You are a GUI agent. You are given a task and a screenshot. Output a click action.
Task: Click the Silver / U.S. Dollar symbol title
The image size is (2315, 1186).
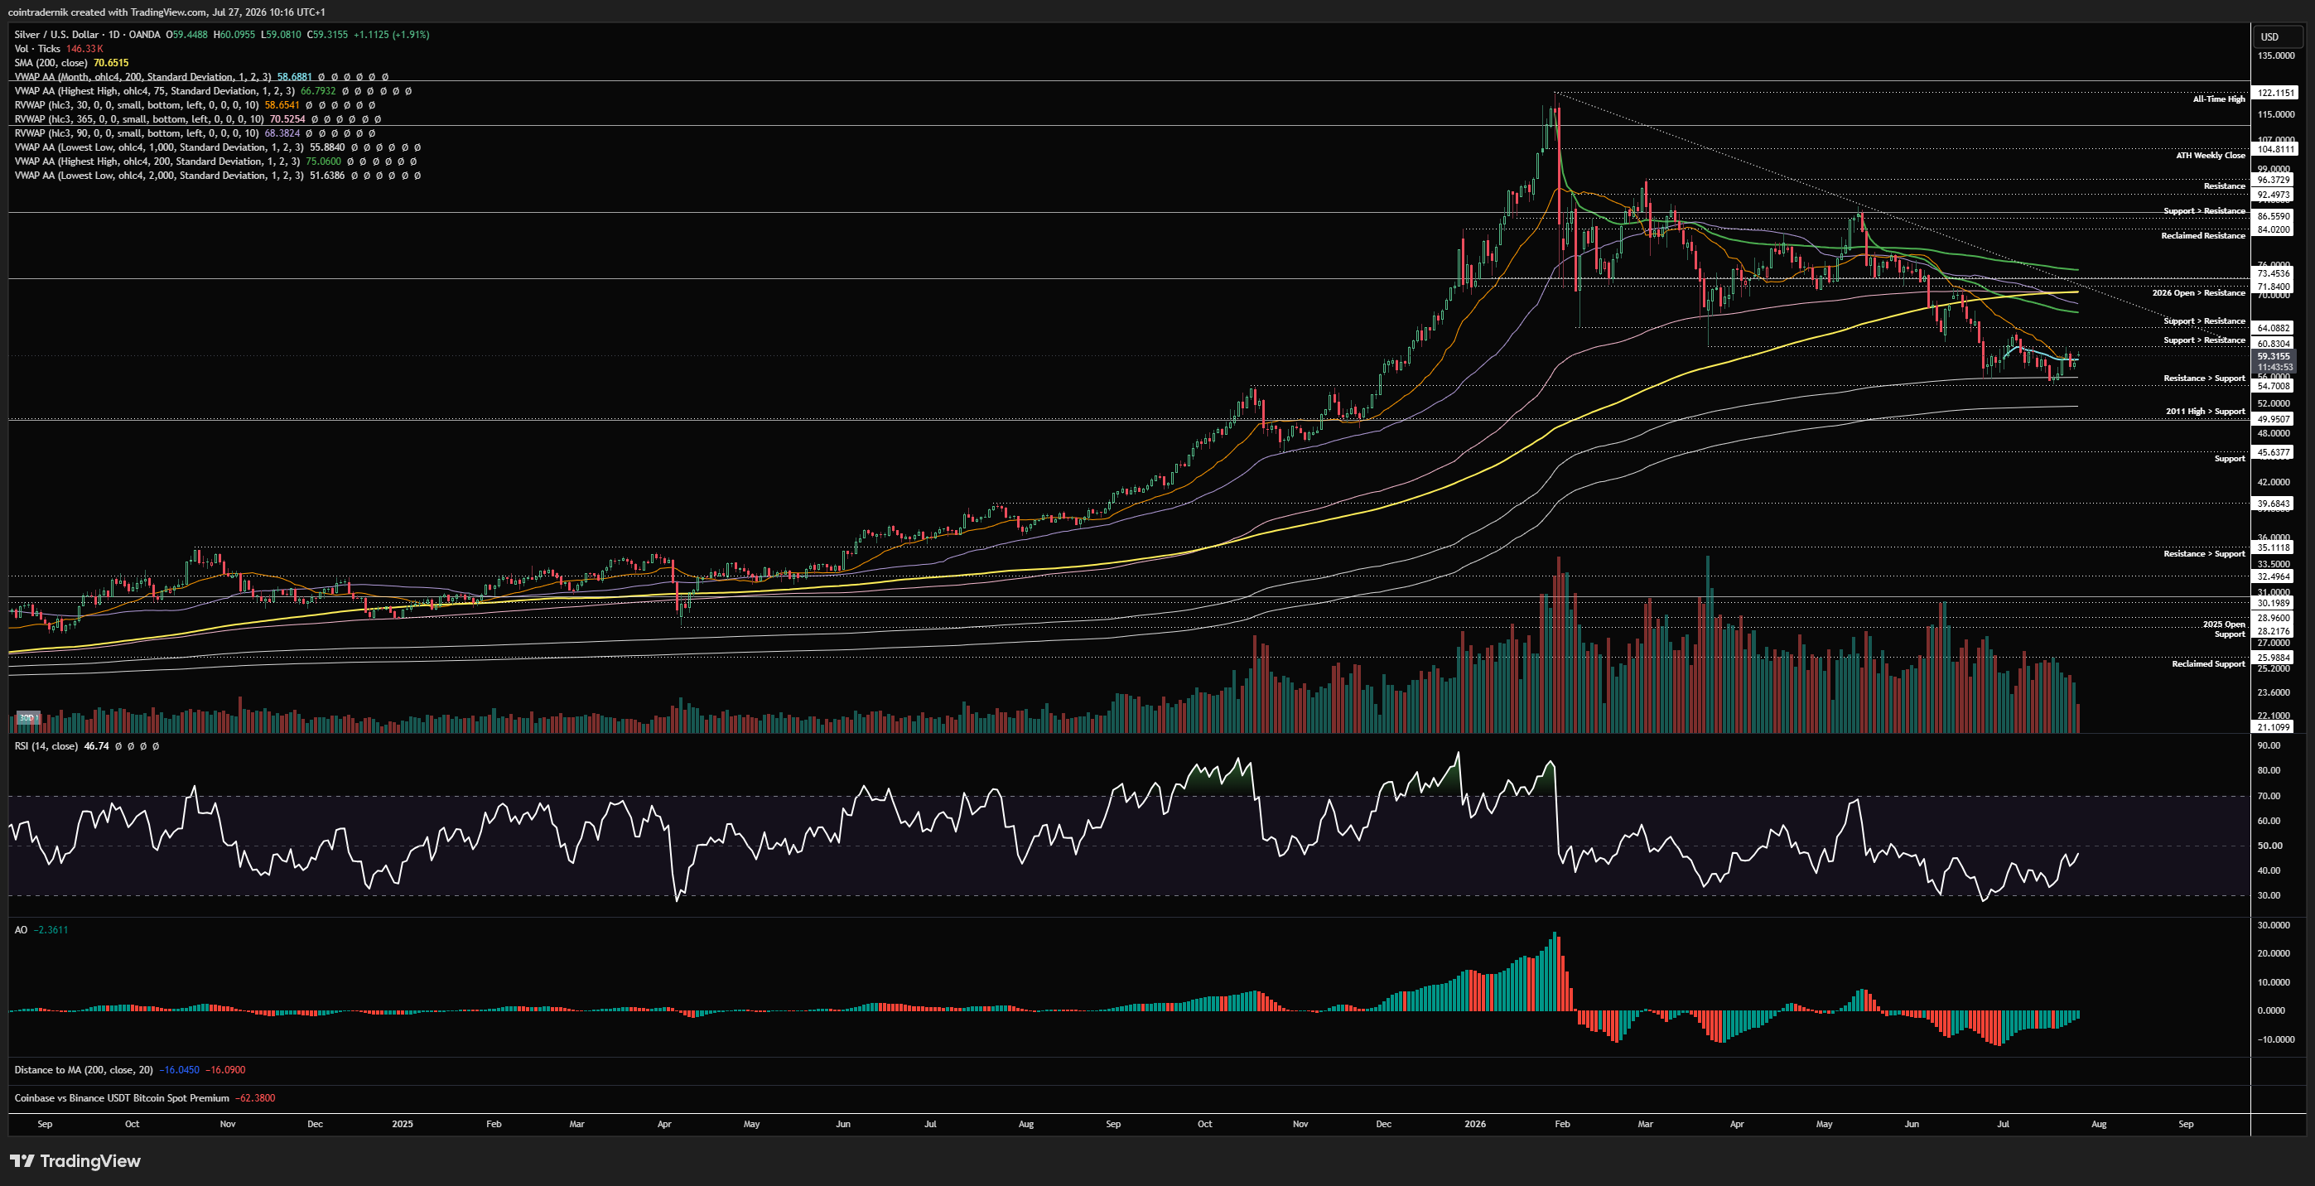(87, 34)
